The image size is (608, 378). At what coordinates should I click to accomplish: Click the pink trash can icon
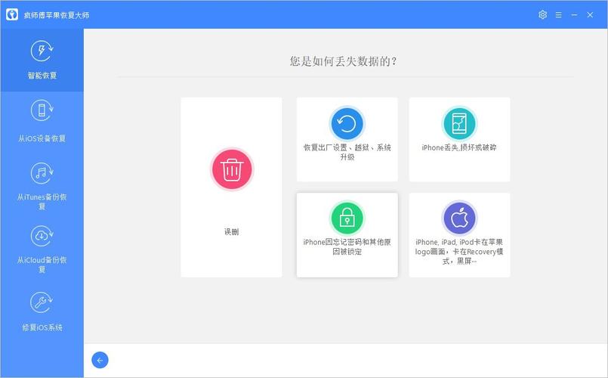[x=232, y=169]
